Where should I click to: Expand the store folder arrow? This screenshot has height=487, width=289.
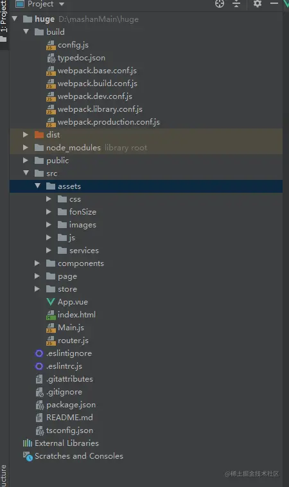click(x=37, y=289)
